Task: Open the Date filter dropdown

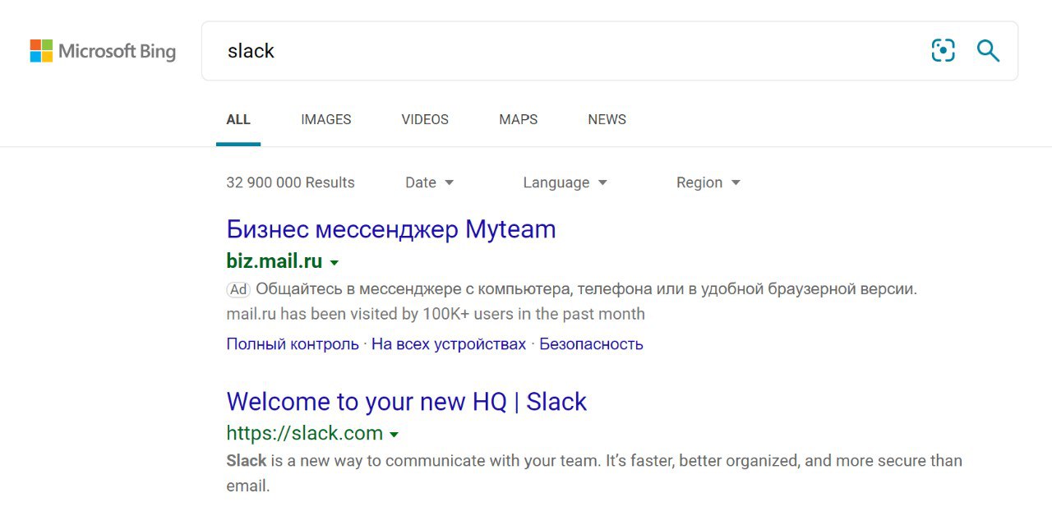Action: (430, 182)
